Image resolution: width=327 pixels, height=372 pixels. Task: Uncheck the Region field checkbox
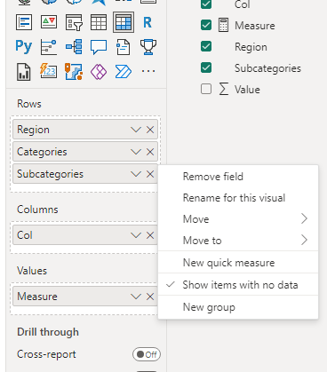click(x=206, y=46)
